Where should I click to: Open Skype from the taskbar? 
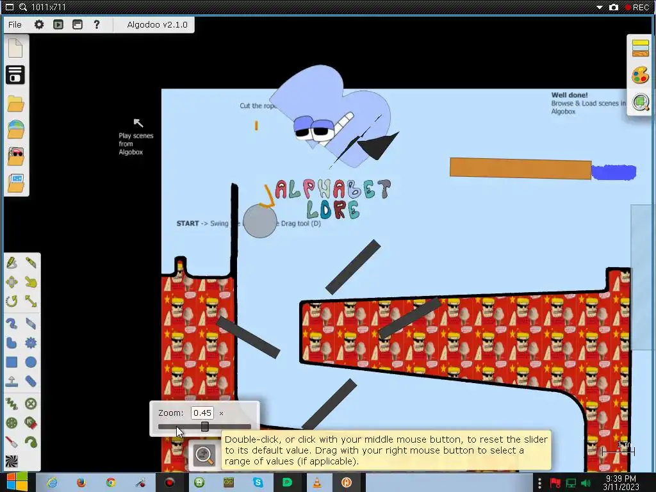coord(258,482)
